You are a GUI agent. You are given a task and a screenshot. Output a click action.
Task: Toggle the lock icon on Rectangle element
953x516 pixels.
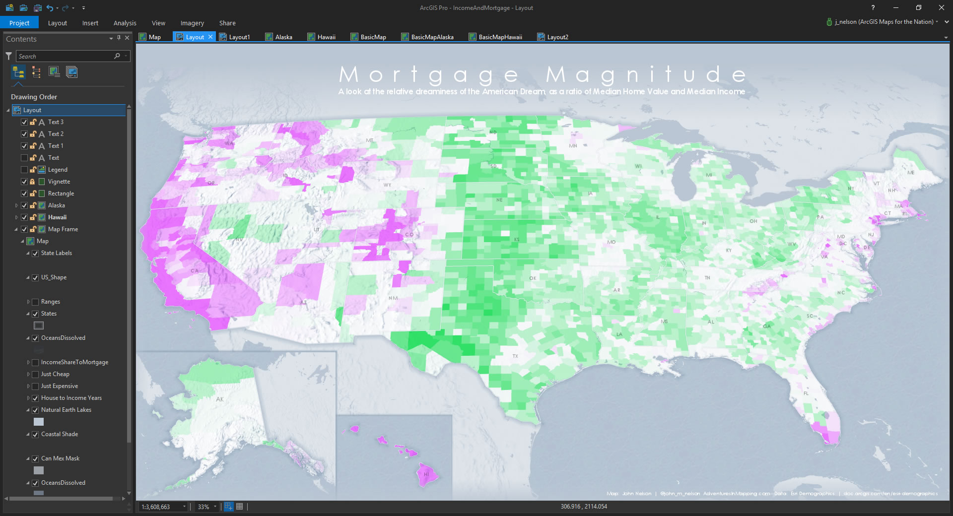tap(33, 193)
